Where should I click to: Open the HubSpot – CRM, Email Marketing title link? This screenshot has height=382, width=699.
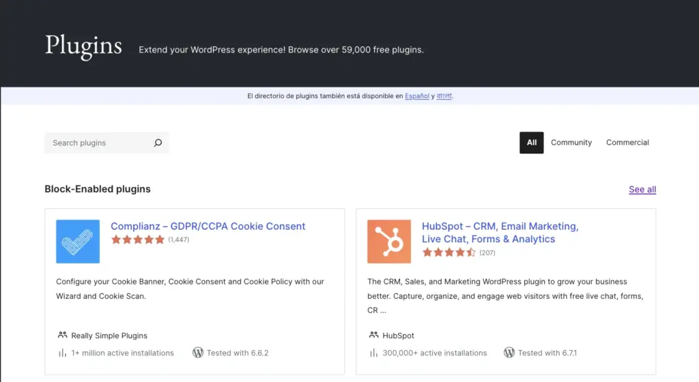[x=500, y=233]
